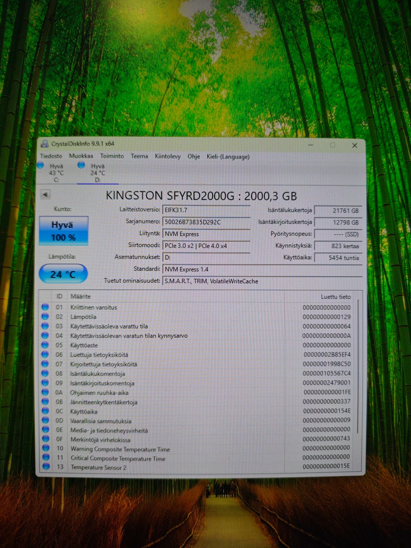Open the Kieli-(Language) menu

click(x=228, y=157)
